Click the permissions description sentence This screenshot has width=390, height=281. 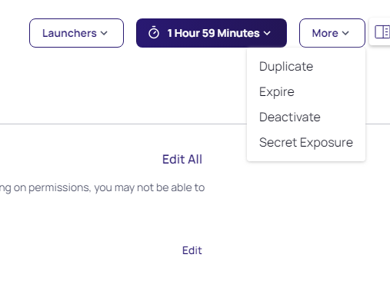[102, 188]
